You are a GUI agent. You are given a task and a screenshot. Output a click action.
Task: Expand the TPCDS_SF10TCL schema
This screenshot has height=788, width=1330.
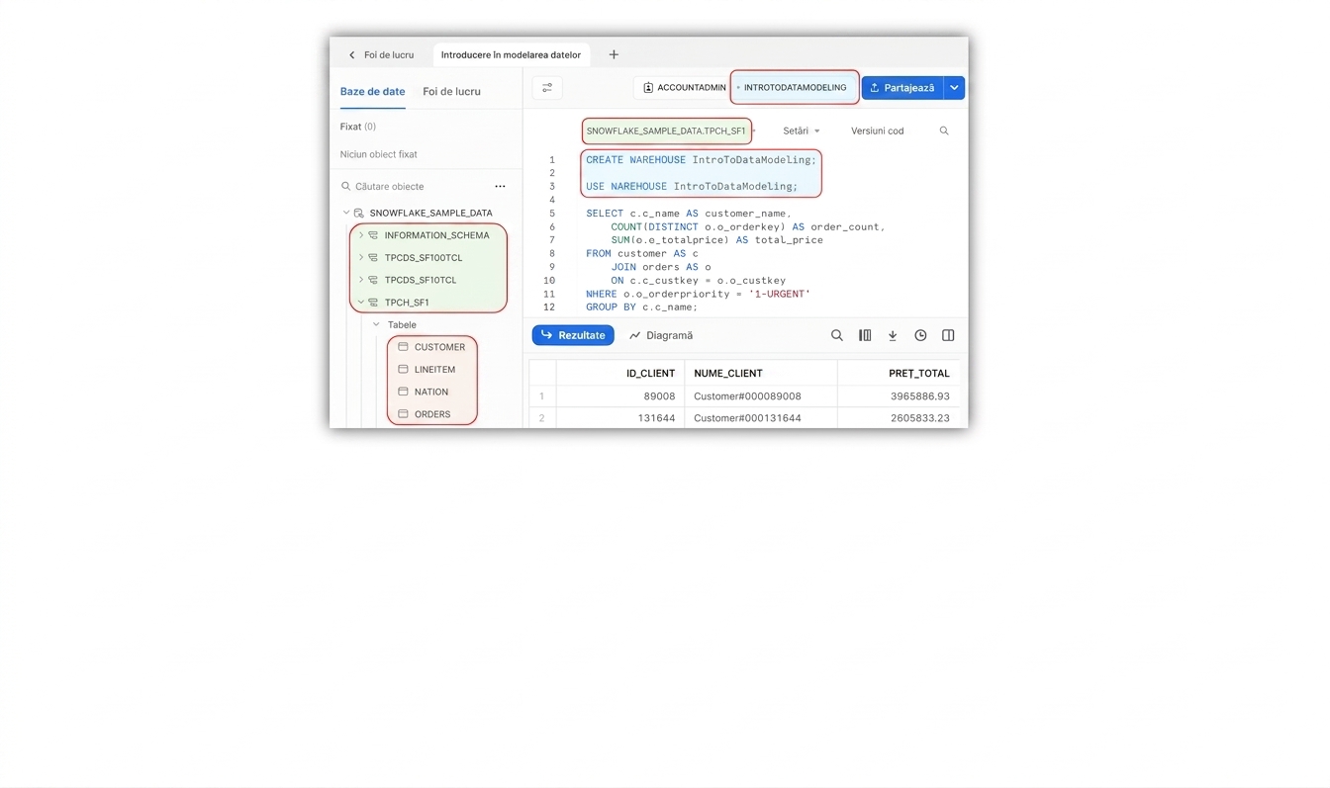pos(361,280)
